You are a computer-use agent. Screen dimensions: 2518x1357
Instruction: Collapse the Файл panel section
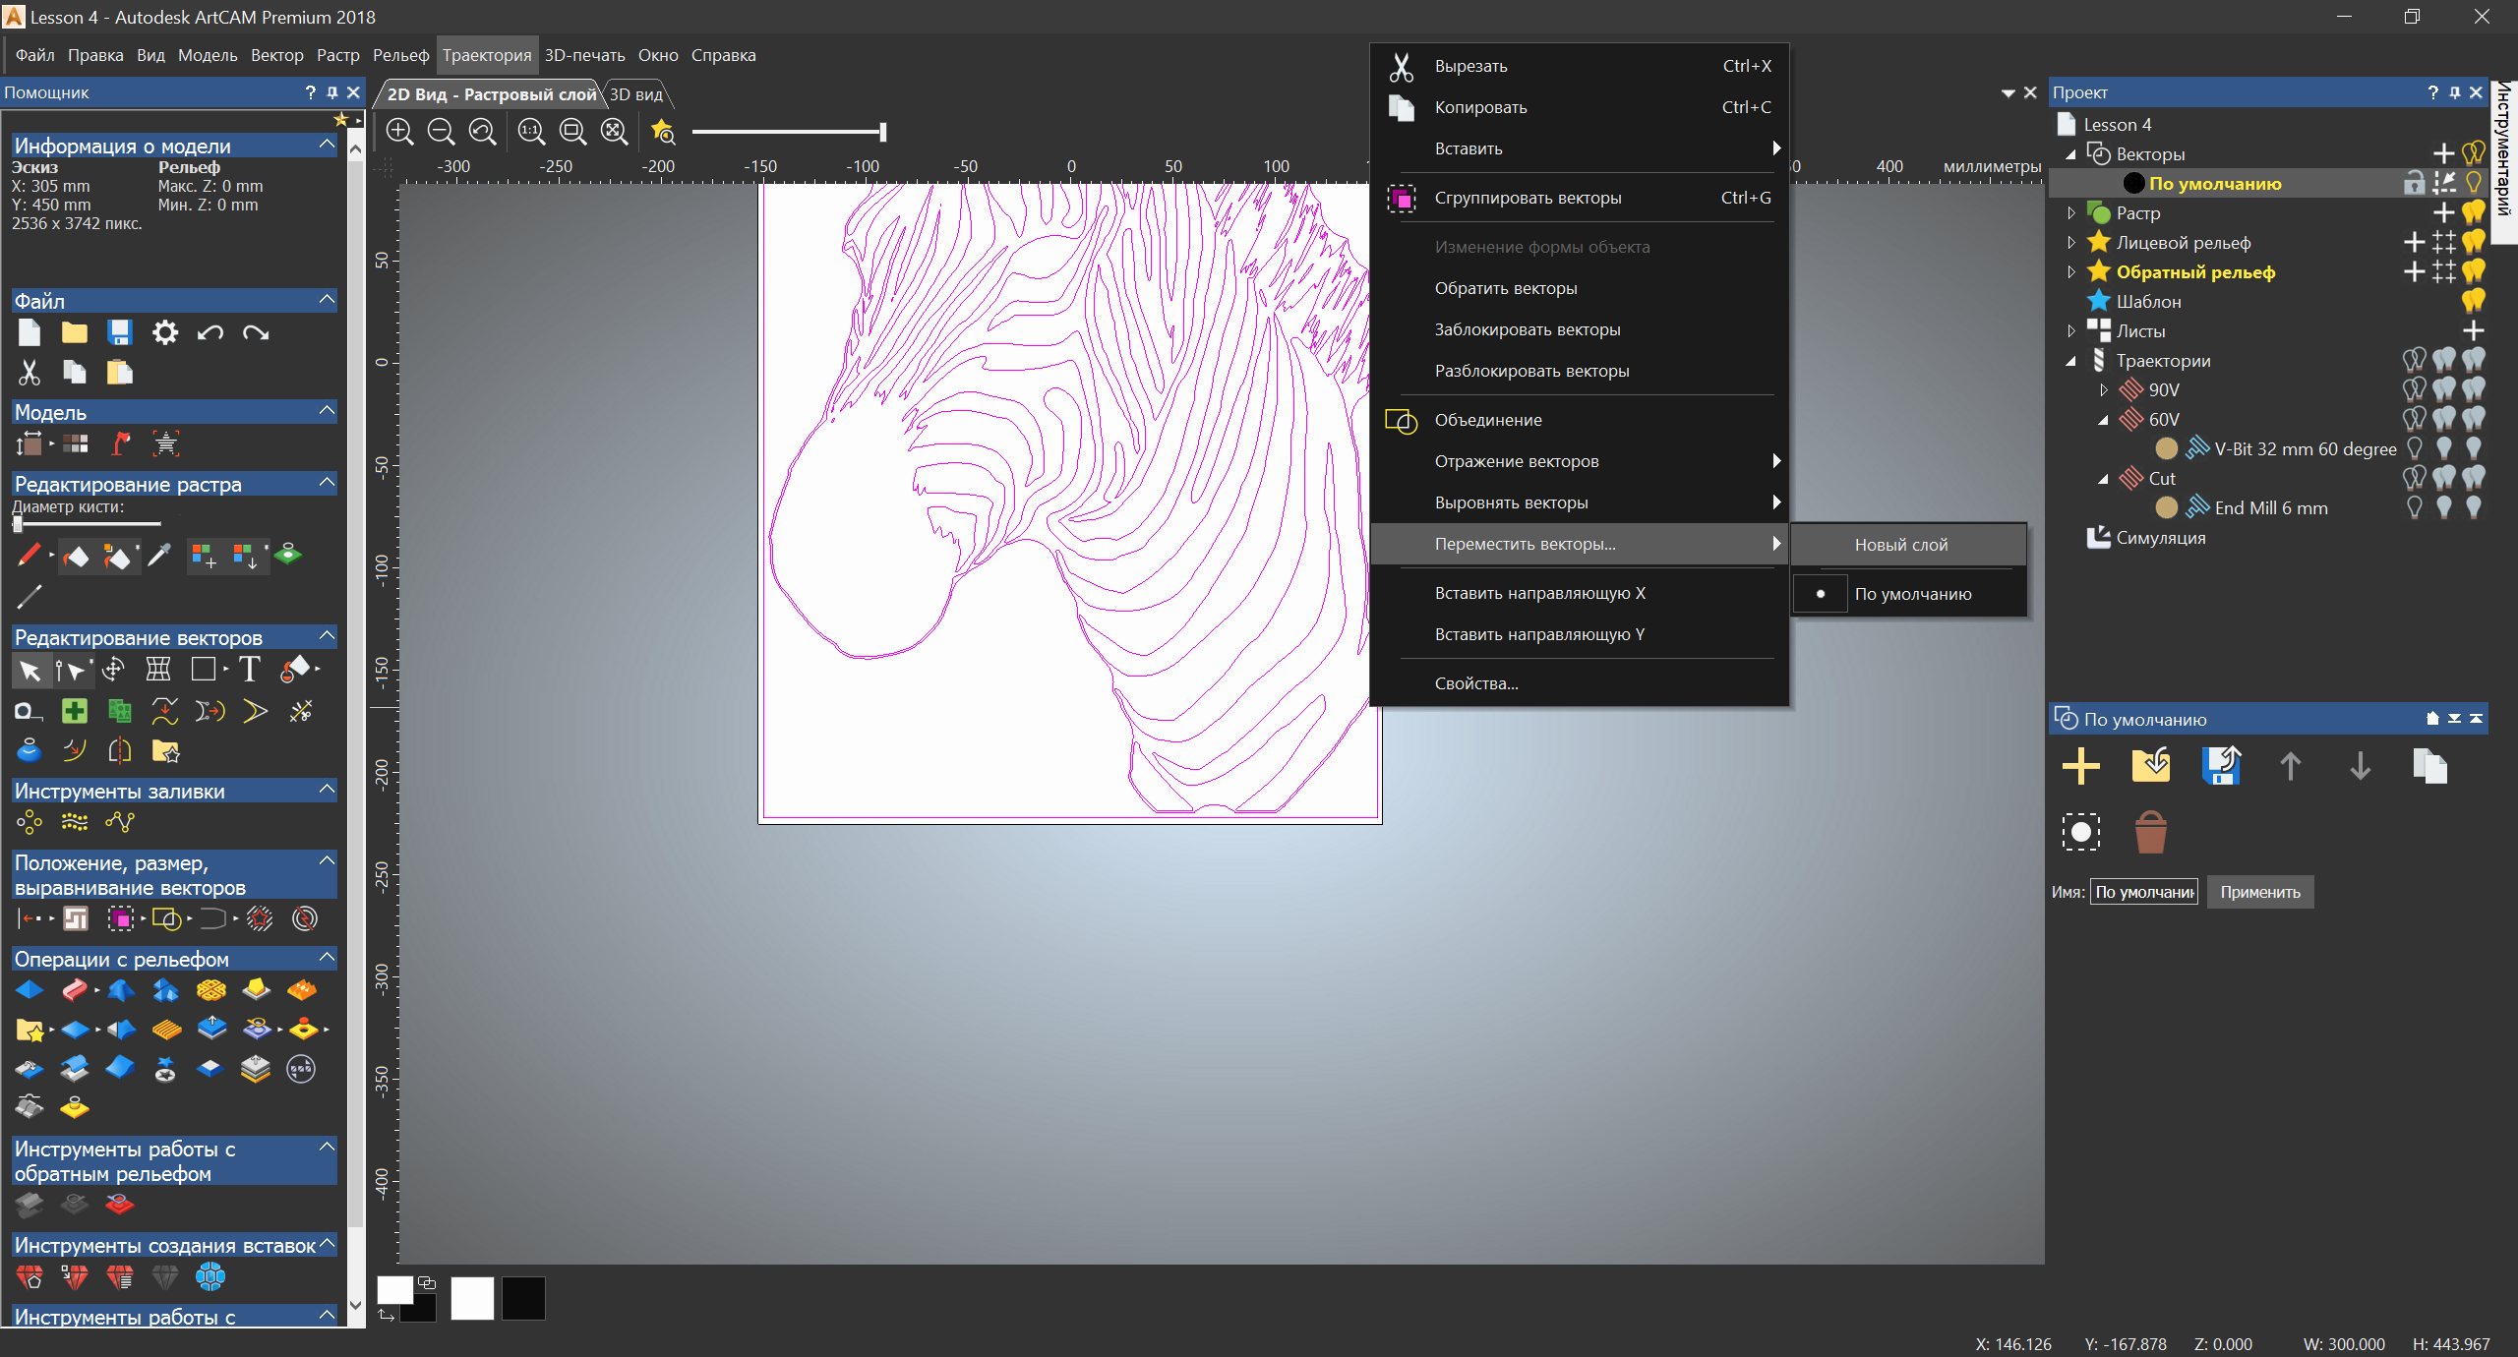(328, 299)
